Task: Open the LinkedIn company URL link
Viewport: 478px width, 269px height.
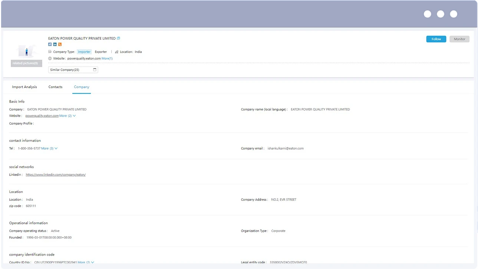Action: click(x=56, y=175)
